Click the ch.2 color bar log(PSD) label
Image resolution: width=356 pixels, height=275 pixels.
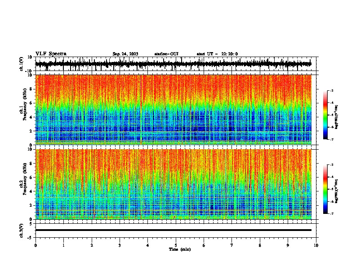click(337, 191)
